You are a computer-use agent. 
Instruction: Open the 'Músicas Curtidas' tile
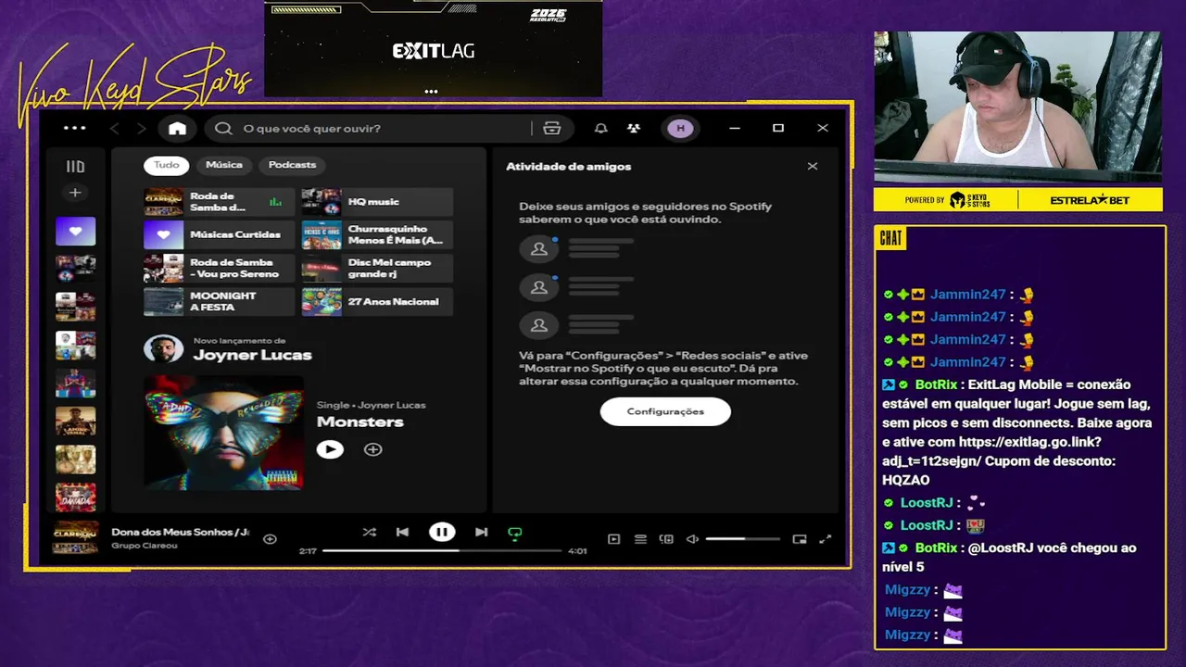point(219,234)
